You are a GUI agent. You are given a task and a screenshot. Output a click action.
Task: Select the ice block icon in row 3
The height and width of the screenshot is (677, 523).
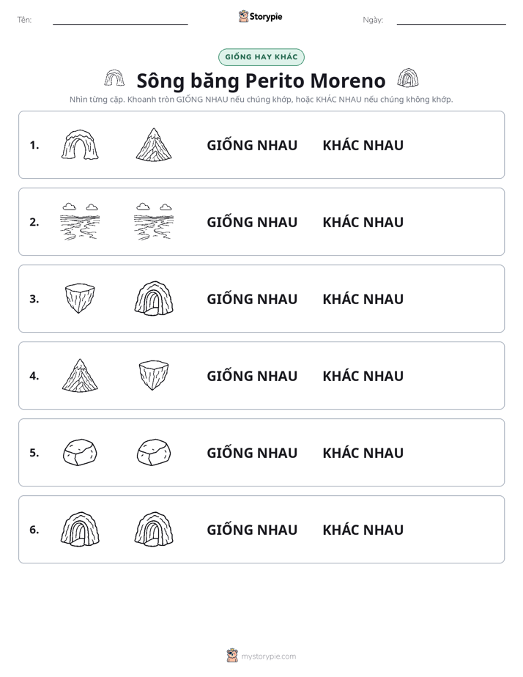[80, 298]
